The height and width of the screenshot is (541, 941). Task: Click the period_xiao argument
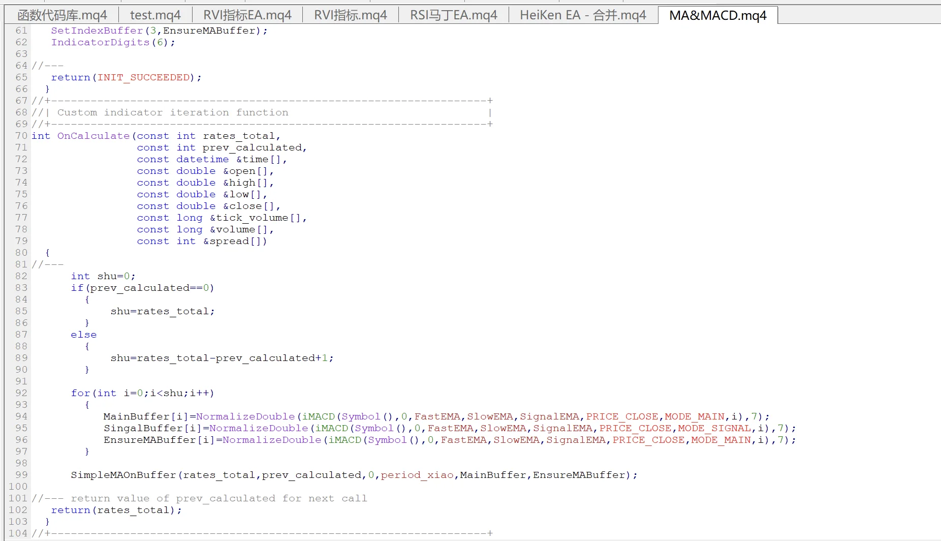[417, 475]
